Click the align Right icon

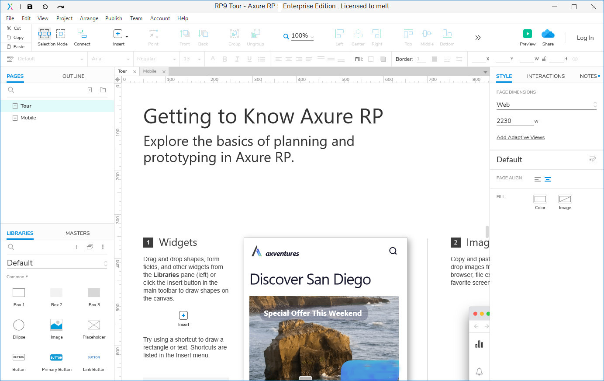click(376, 34)
